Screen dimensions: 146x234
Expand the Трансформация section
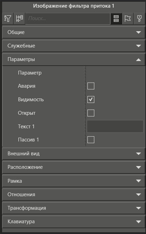point(74,208)
